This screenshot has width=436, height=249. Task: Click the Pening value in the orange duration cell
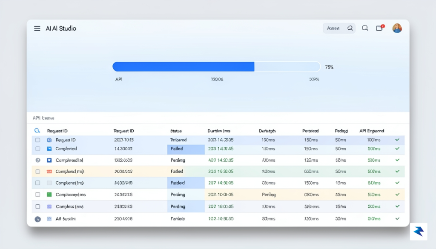[269, 195]
